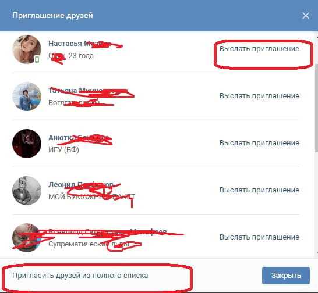Open Анютка's dark profile avatar

(27, 144)
